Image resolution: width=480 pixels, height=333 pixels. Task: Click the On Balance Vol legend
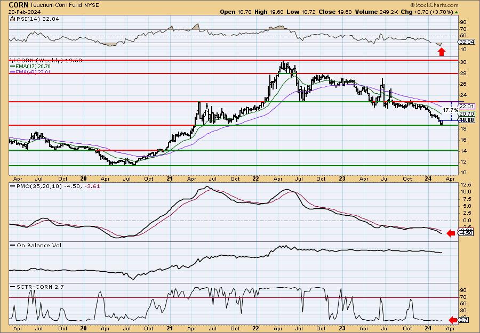36,245
